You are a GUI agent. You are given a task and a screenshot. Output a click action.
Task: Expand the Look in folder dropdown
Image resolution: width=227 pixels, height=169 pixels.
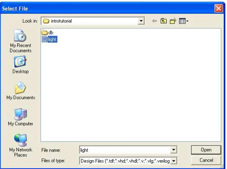(141, 21)
